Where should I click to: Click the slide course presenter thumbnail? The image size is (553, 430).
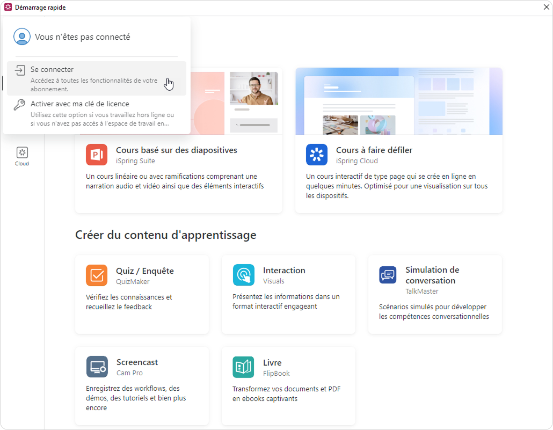coord(254,89)
